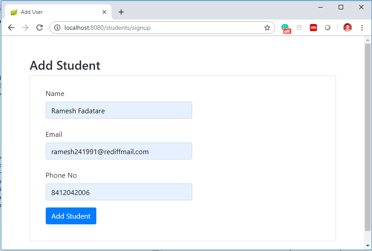Focus the Phone No input field
This screenshot has width=372, height=251.
119,192
